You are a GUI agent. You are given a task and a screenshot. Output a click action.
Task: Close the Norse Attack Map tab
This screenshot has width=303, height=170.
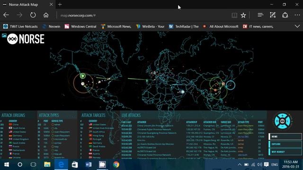coord(51,4)
